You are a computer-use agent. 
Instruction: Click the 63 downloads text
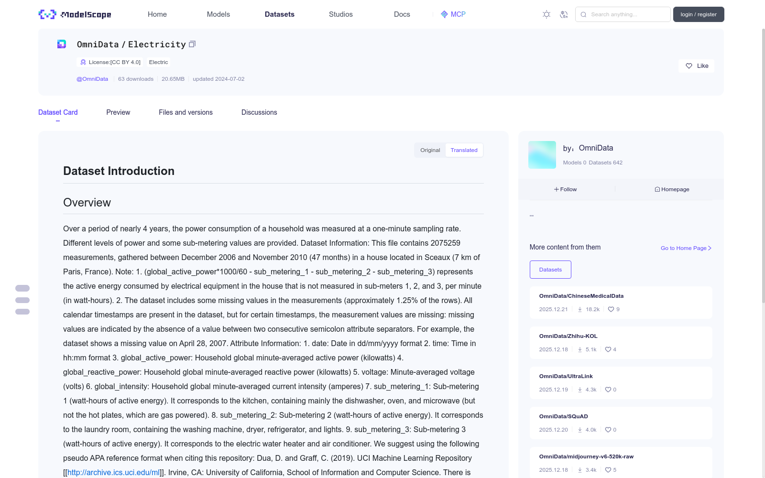(x=136, y=79)
